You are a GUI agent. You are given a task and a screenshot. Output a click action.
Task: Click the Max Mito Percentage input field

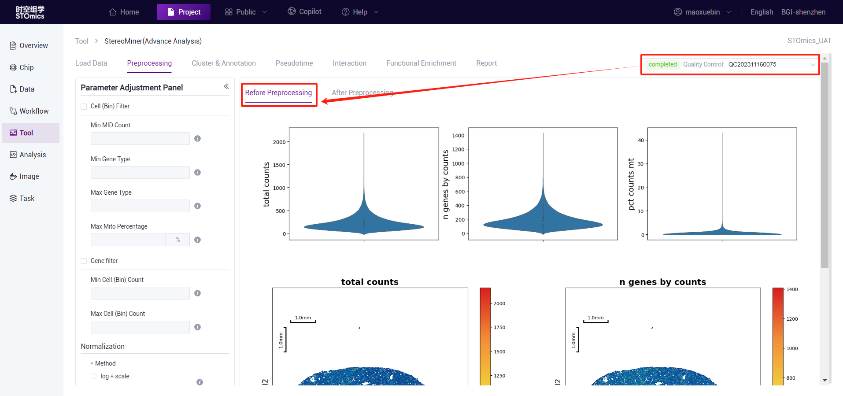point(128,240)
